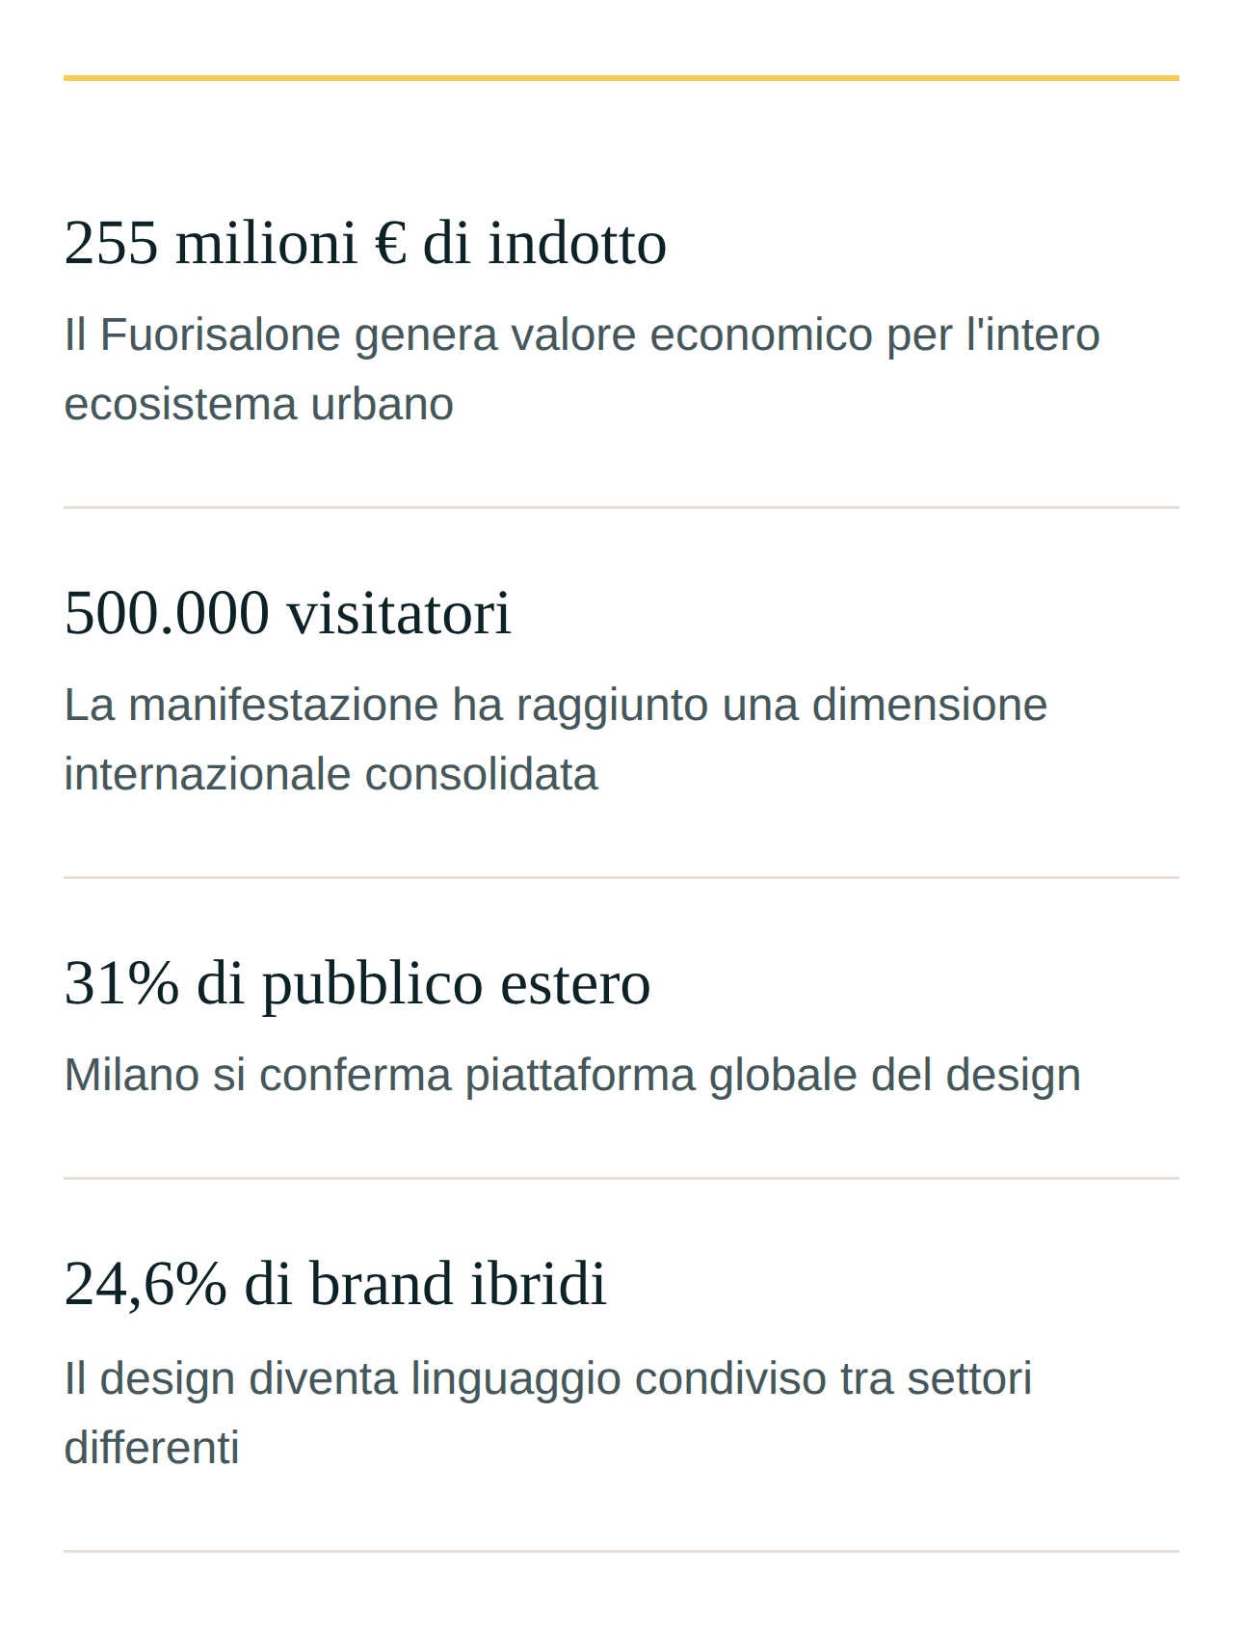Select the text "Il Fuorisalone genera valore economico"
Viewport: 1243px width, 1628px height.
[468, 335]
